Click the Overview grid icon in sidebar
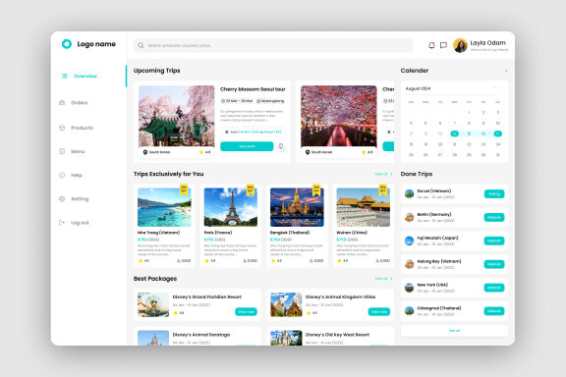This screenshot has height=377, width=566. [65, 77]
